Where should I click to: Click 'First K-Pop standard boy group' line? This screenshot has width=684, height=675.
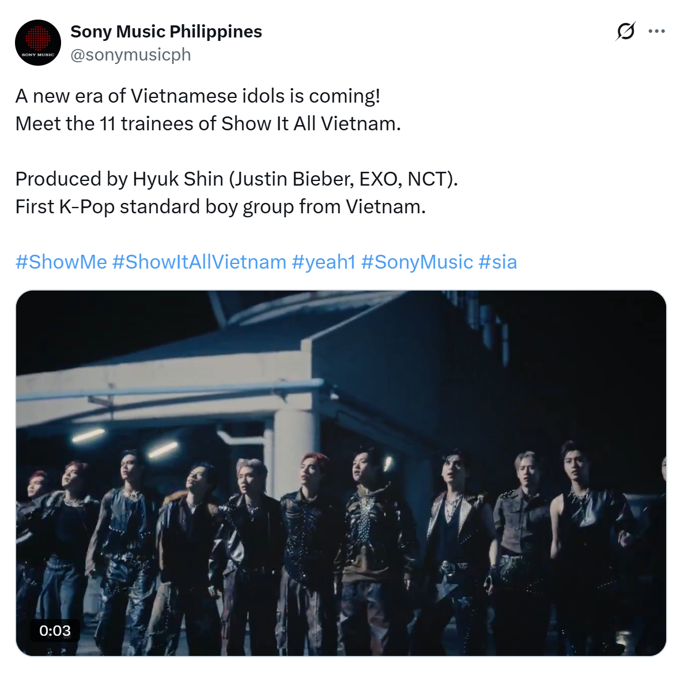tap(220, 206)
